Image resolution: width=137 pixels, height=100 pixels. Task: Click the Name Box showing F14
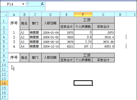tap(10, 4)
